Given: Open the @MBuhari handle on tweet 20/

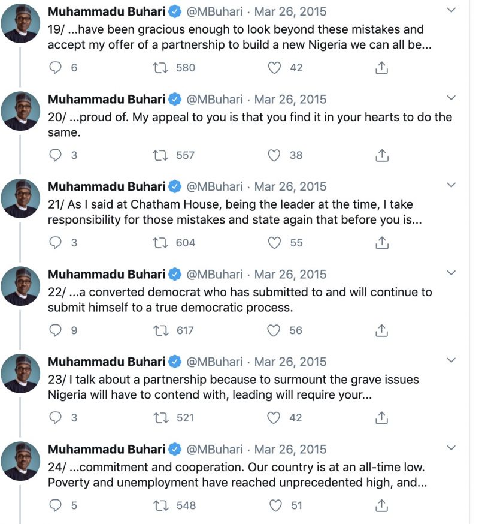Looking at the screenshot, I should click(214, 100).
